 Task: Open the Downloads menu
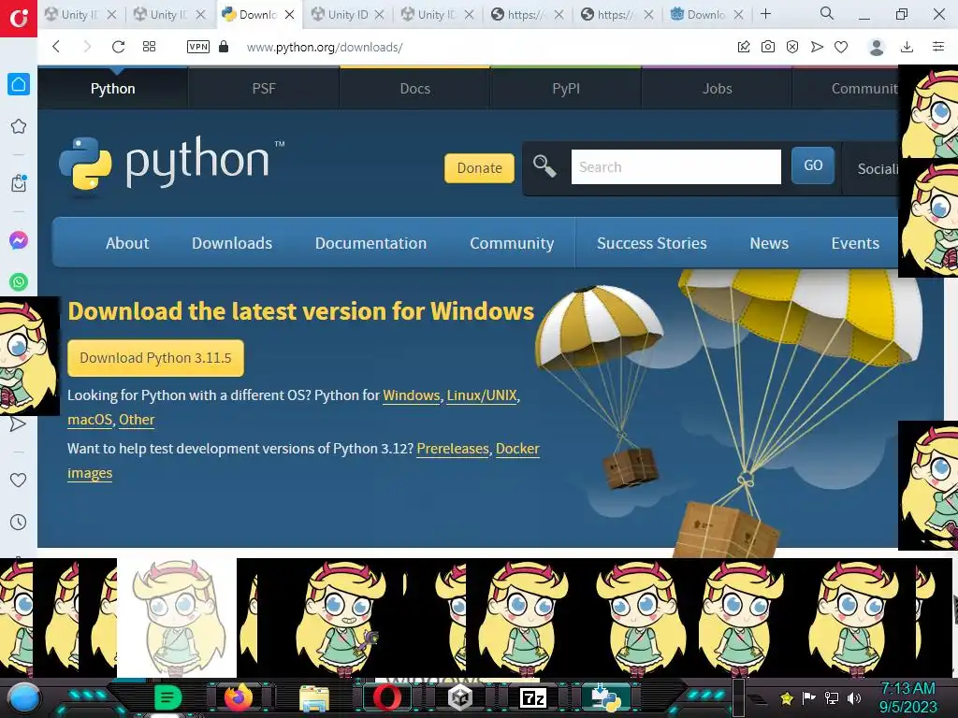[x=232, y=243]
